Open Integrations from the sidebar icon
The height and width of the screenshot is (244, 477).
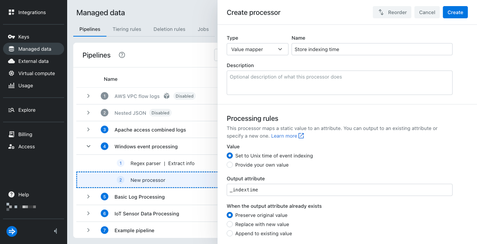(x=11, y=12)
